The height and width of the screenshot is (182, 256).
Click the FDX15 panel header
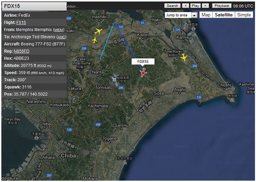coord(34,6)
